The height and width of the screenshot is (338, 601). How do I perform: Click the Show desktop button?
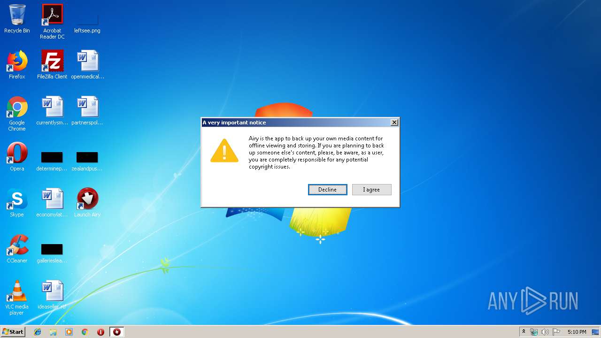click(x=595, y=332)
